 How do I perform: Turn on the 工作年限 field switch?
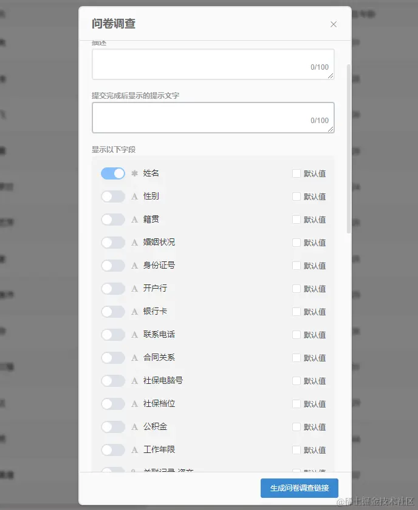pos(113,450)
